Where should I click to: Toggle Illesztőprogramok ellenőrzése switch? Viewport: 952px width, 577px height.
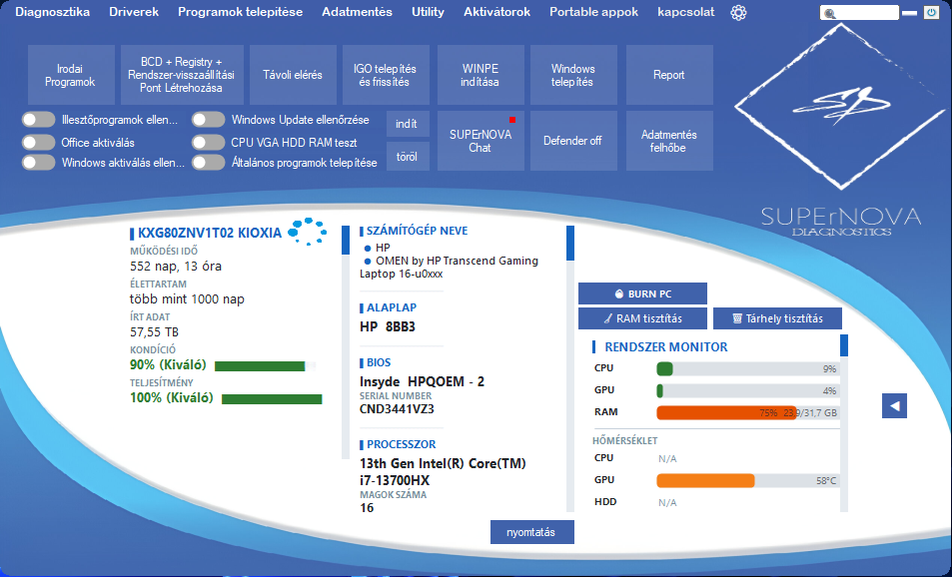coord(38,120)
